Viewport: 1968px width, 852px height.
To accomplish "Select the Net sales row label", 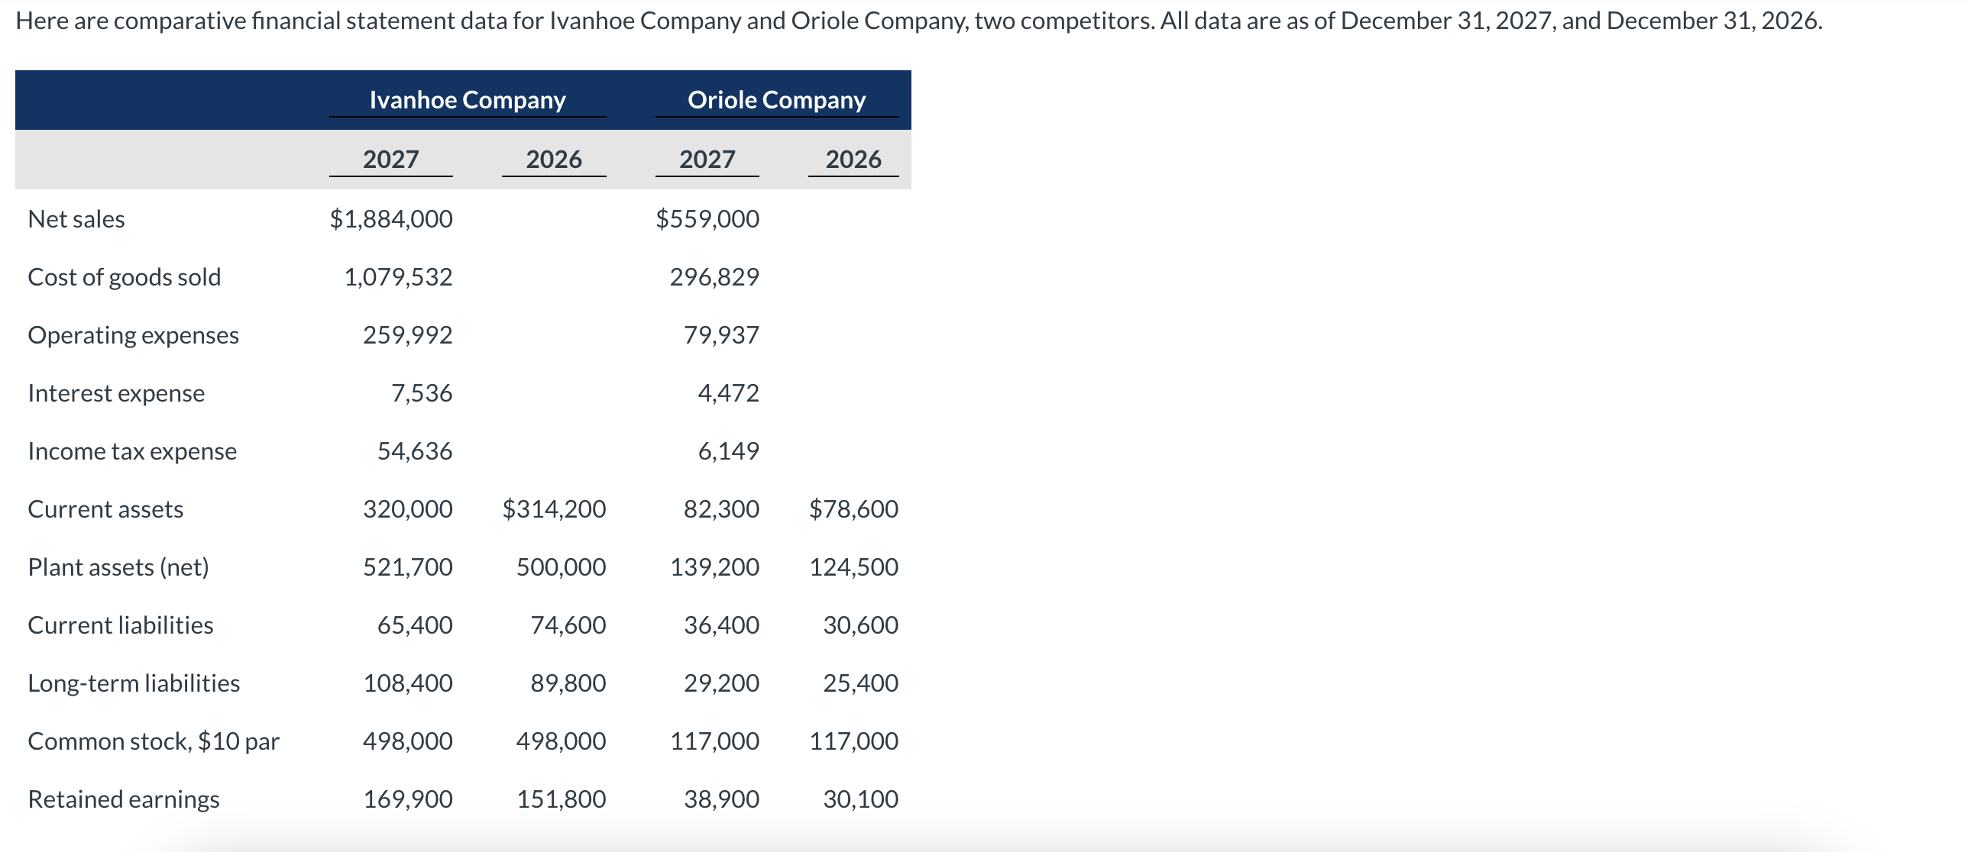I will pos(76,219).
